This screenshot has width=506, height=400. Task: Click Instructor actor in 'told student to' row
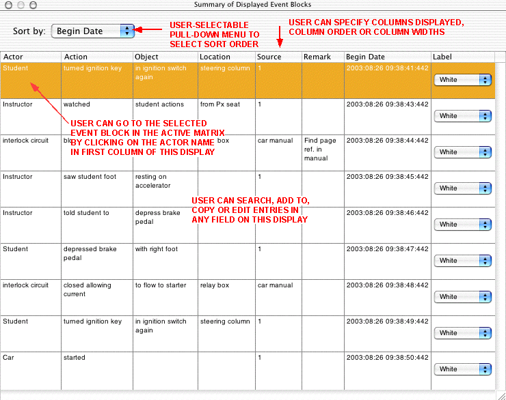click(31, 225)
